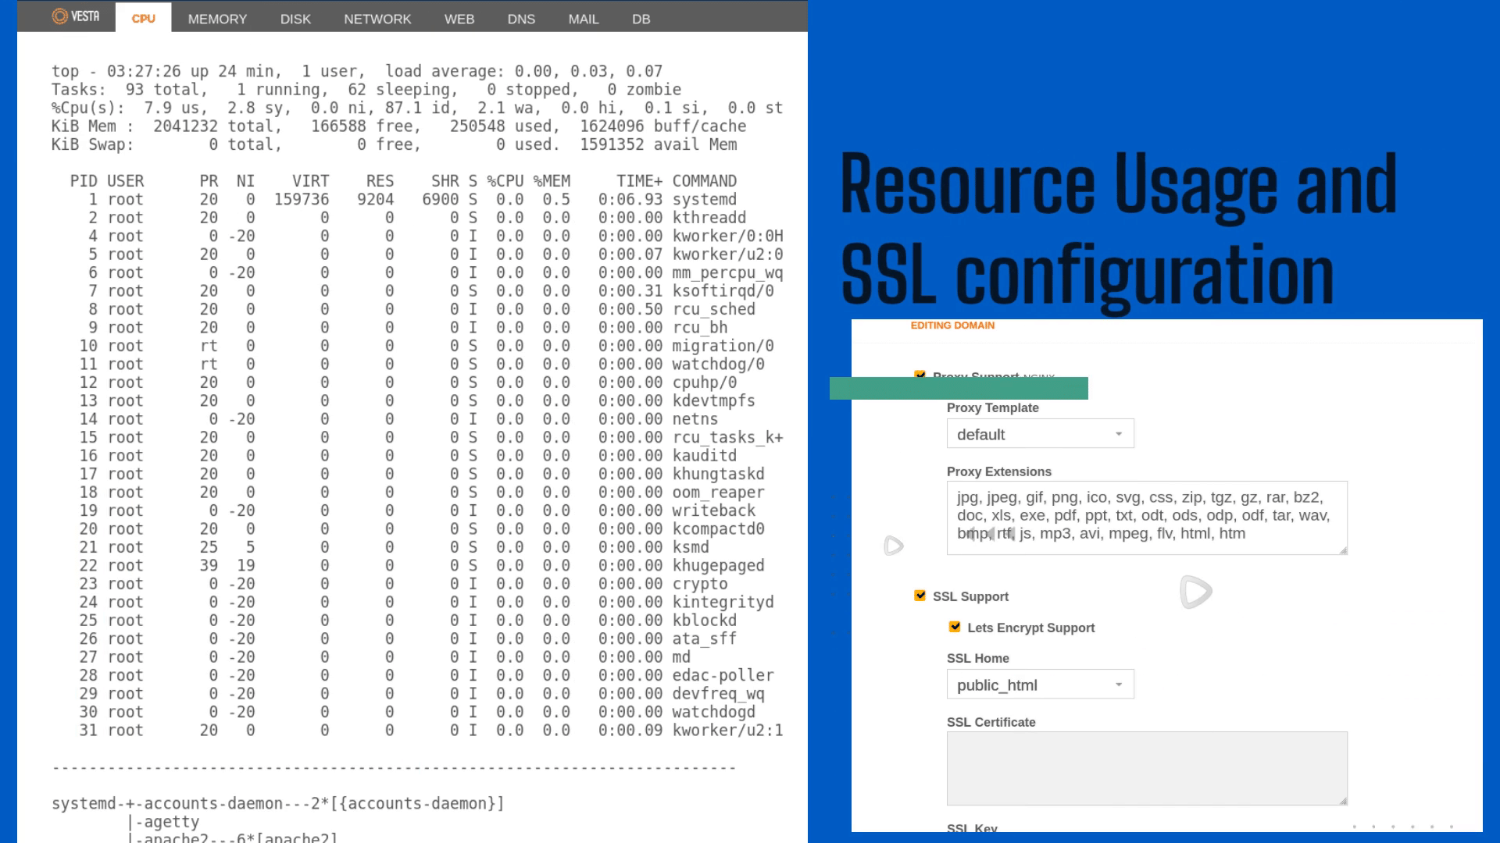Click the Proxy Extensions resize handle
Image resolution: width=1500 pixels, height=843 pixels.
[1343, 550]
